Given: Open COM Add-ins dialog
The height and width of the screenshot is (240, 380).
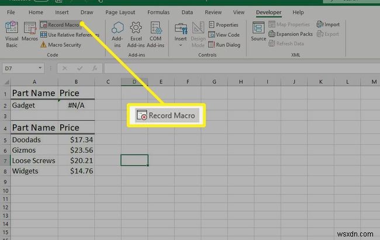Looking at the screenshot, I should tap(156, 34).
